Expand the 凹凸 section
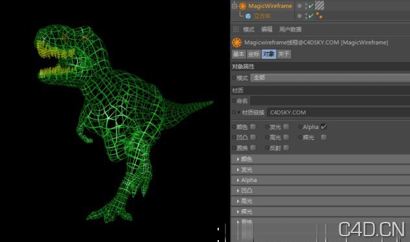410x242 pixels. [x=321, y=190]
